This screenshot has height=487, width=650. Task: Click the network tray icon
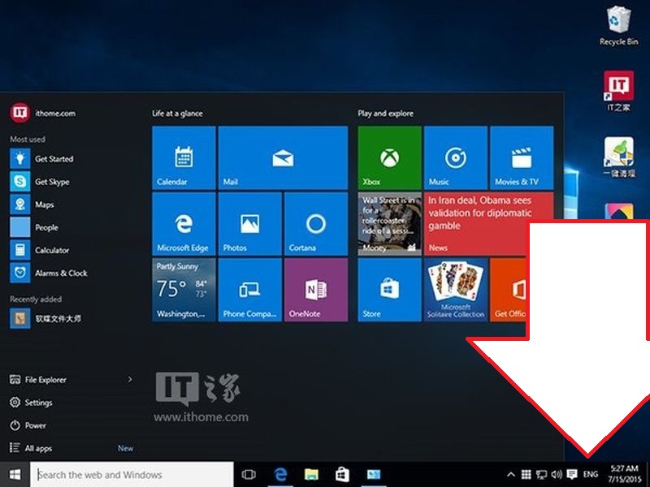541,475
